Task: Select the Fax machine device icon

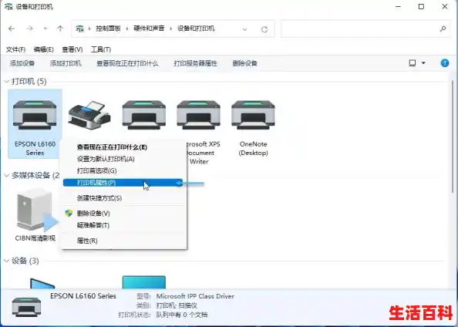Action: click(x=89, y=115)
